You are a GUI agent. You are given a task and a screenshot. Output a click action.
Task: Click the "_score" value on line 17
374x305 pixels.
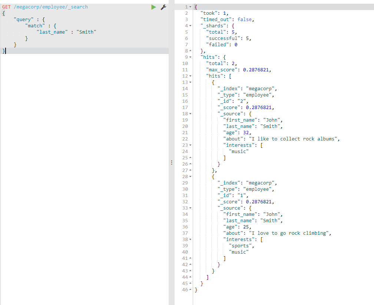259,107
